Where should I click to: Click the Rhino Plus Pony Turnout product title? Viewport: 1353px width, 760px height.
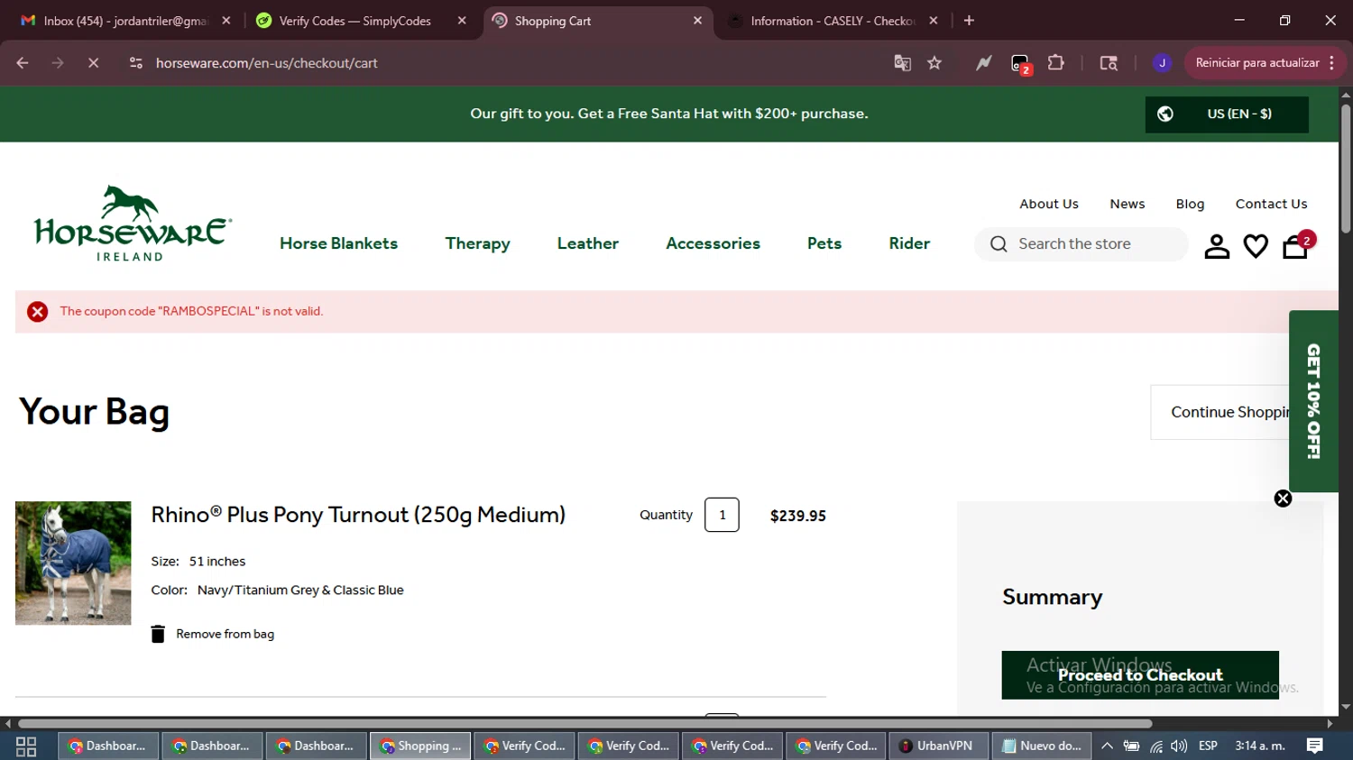(x=358, y=515)
